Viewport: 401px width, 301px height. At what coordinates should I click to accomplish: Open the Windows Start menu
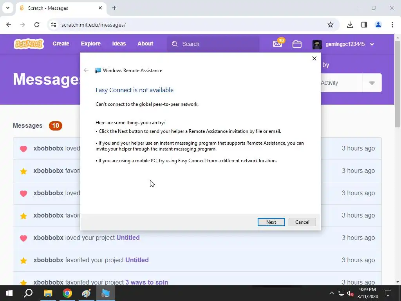[x=9, y=293]
